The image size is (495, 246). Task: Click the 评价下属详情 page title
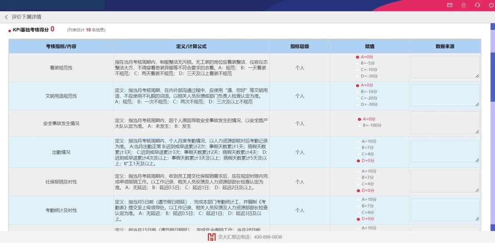click(27, 17)
